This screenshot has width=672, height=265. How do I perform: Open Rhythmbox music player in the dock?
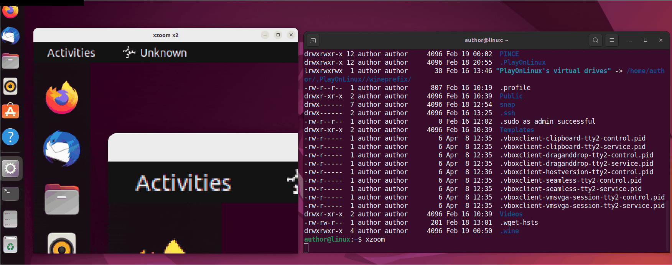point(10,86)
